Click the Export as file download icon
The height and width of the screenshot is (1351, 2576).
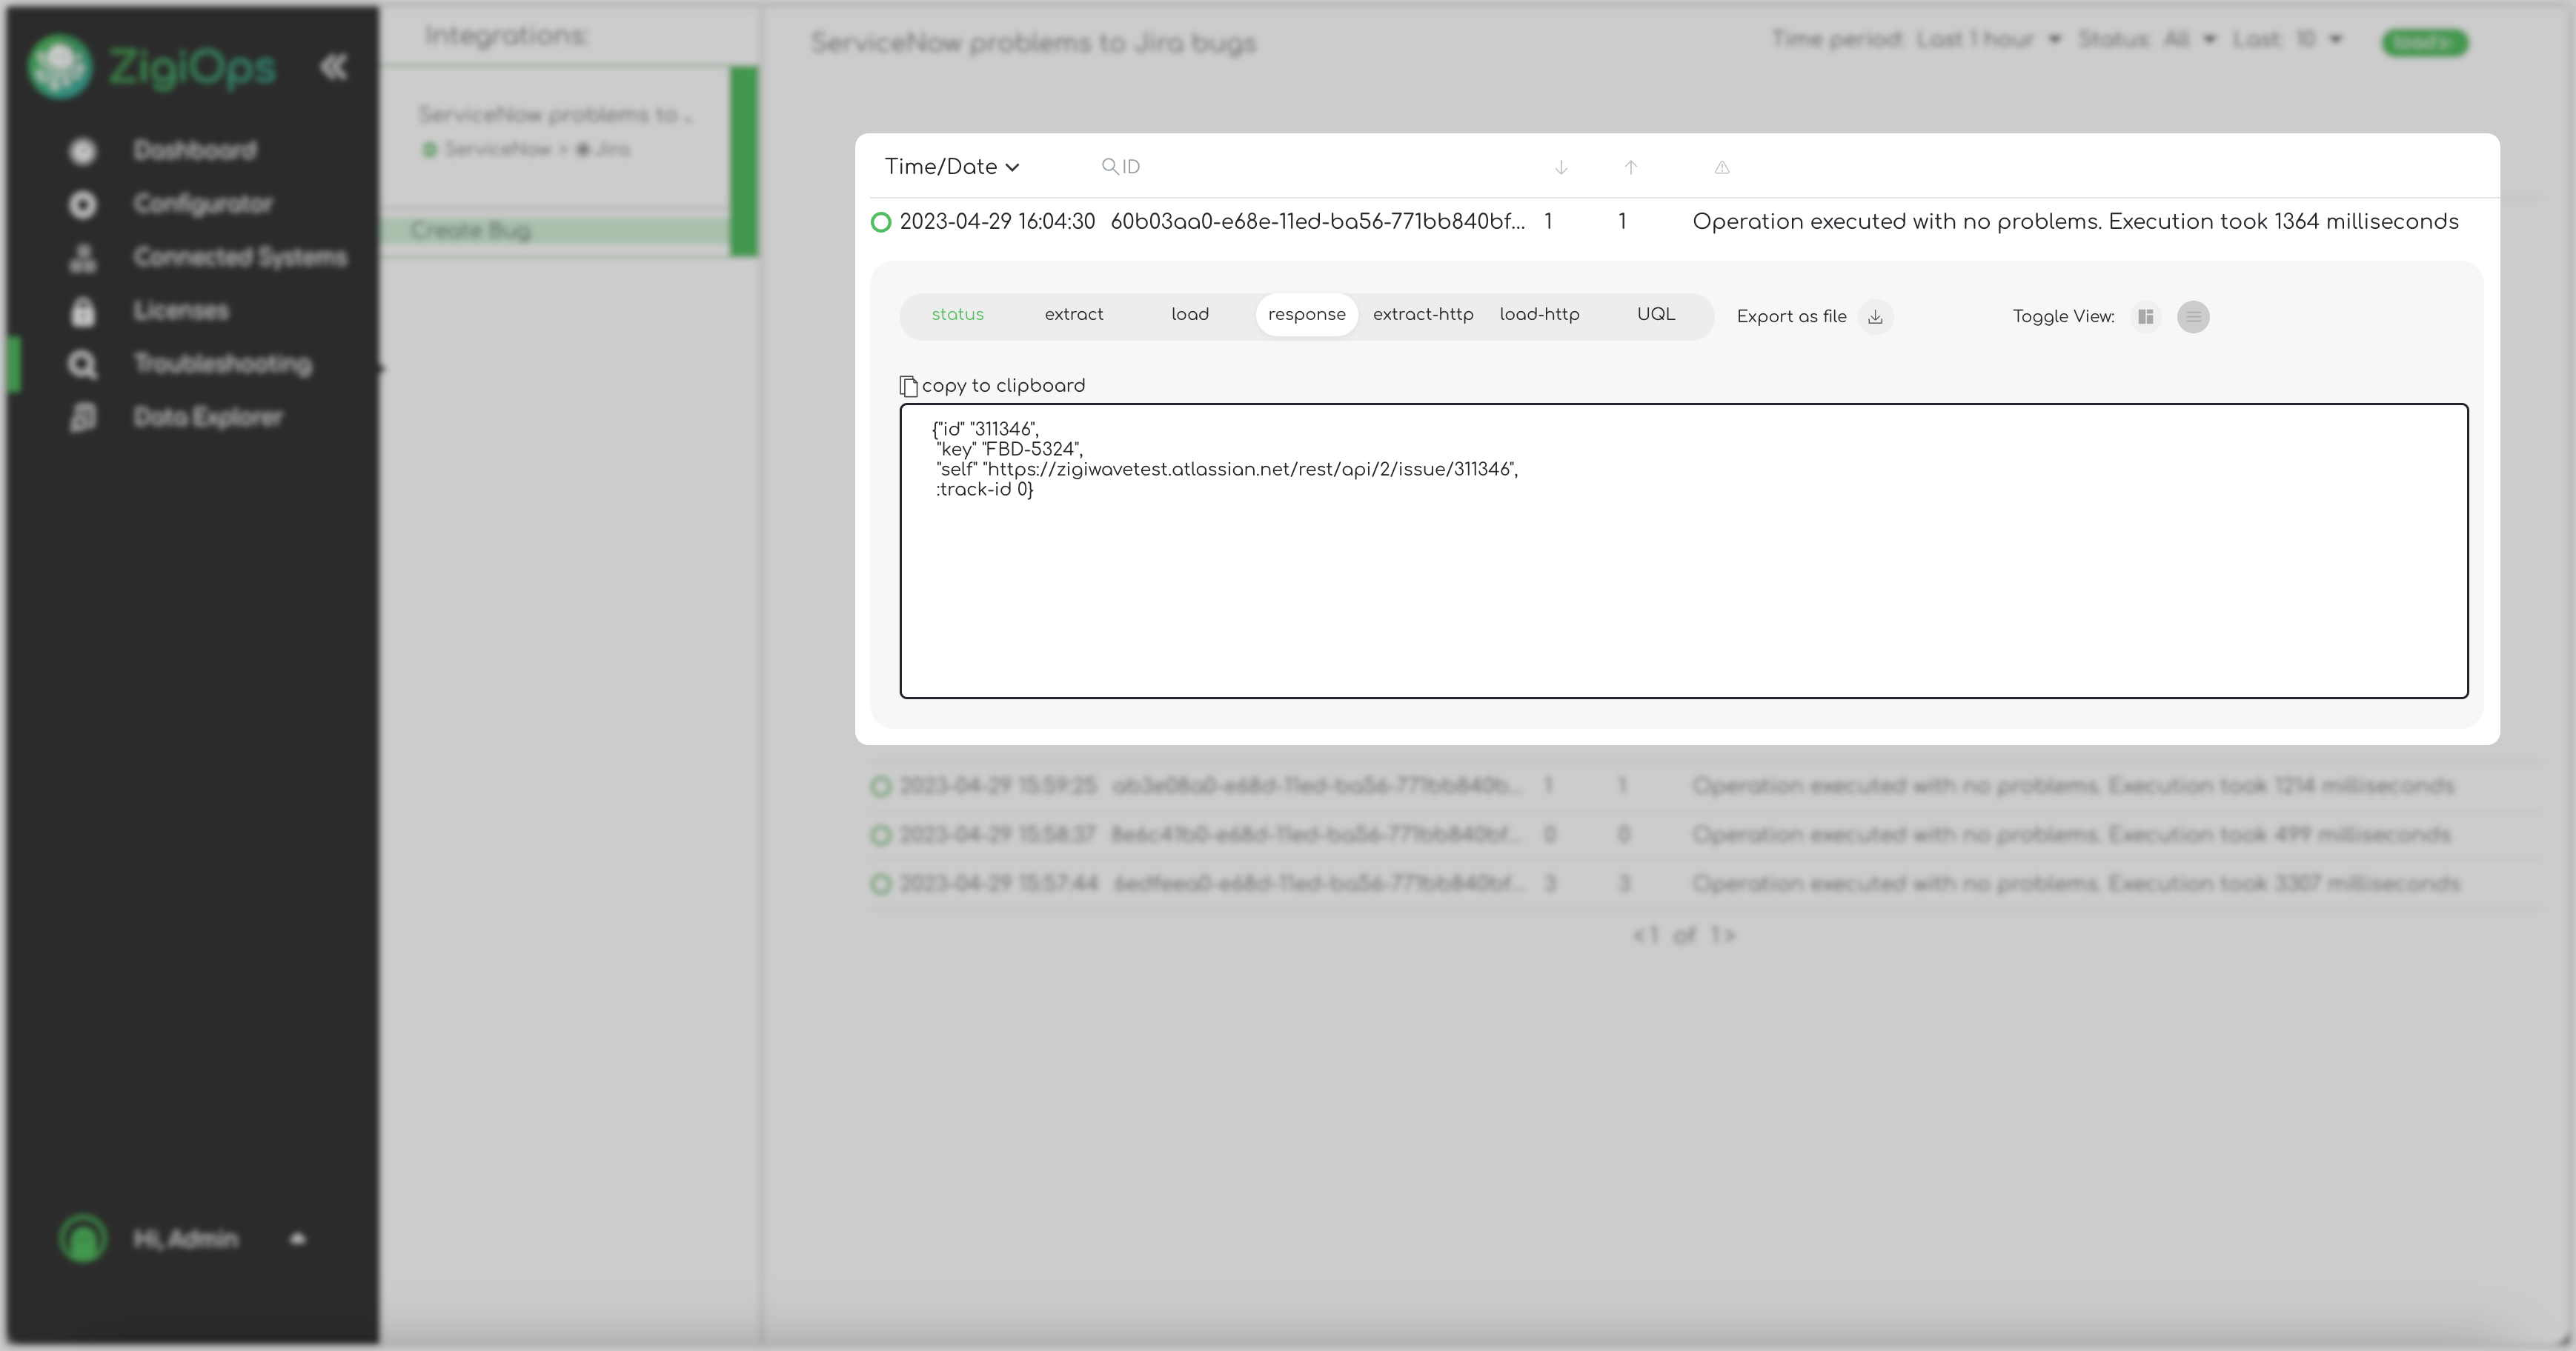(1875, 317)
